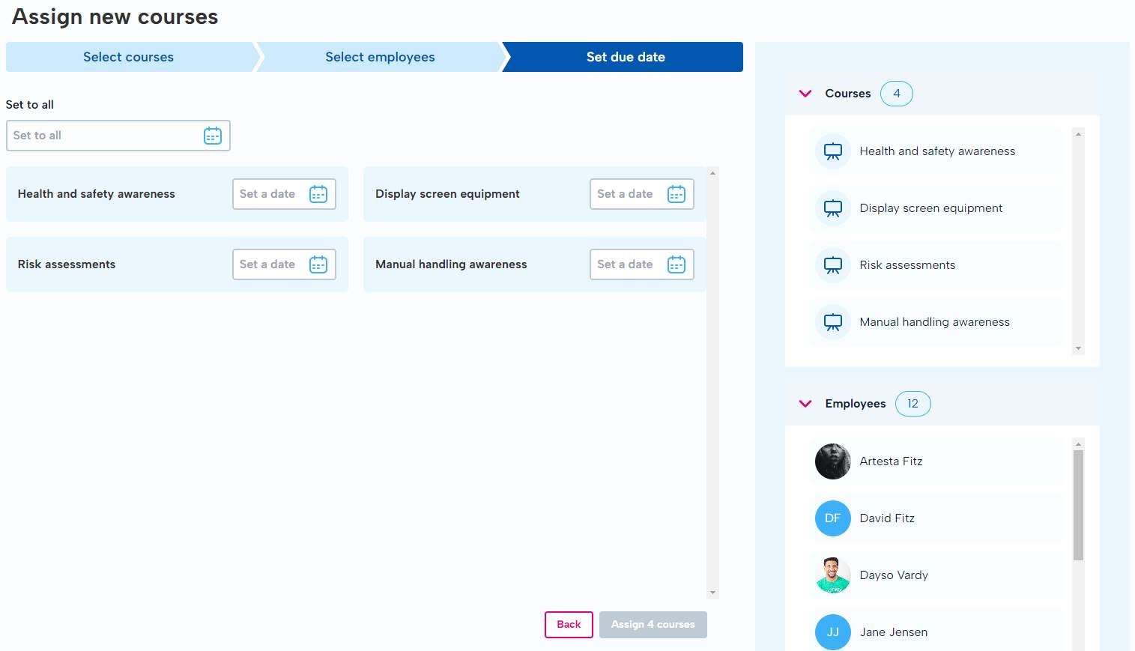Click the course icon next to Risk assessments
The width and height of the screenshot is (1135, 651).
(832, 264)
